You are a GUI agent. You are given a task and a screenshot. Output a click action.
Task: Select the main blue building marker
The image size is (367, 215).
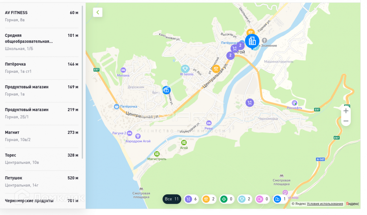[252, 41]
